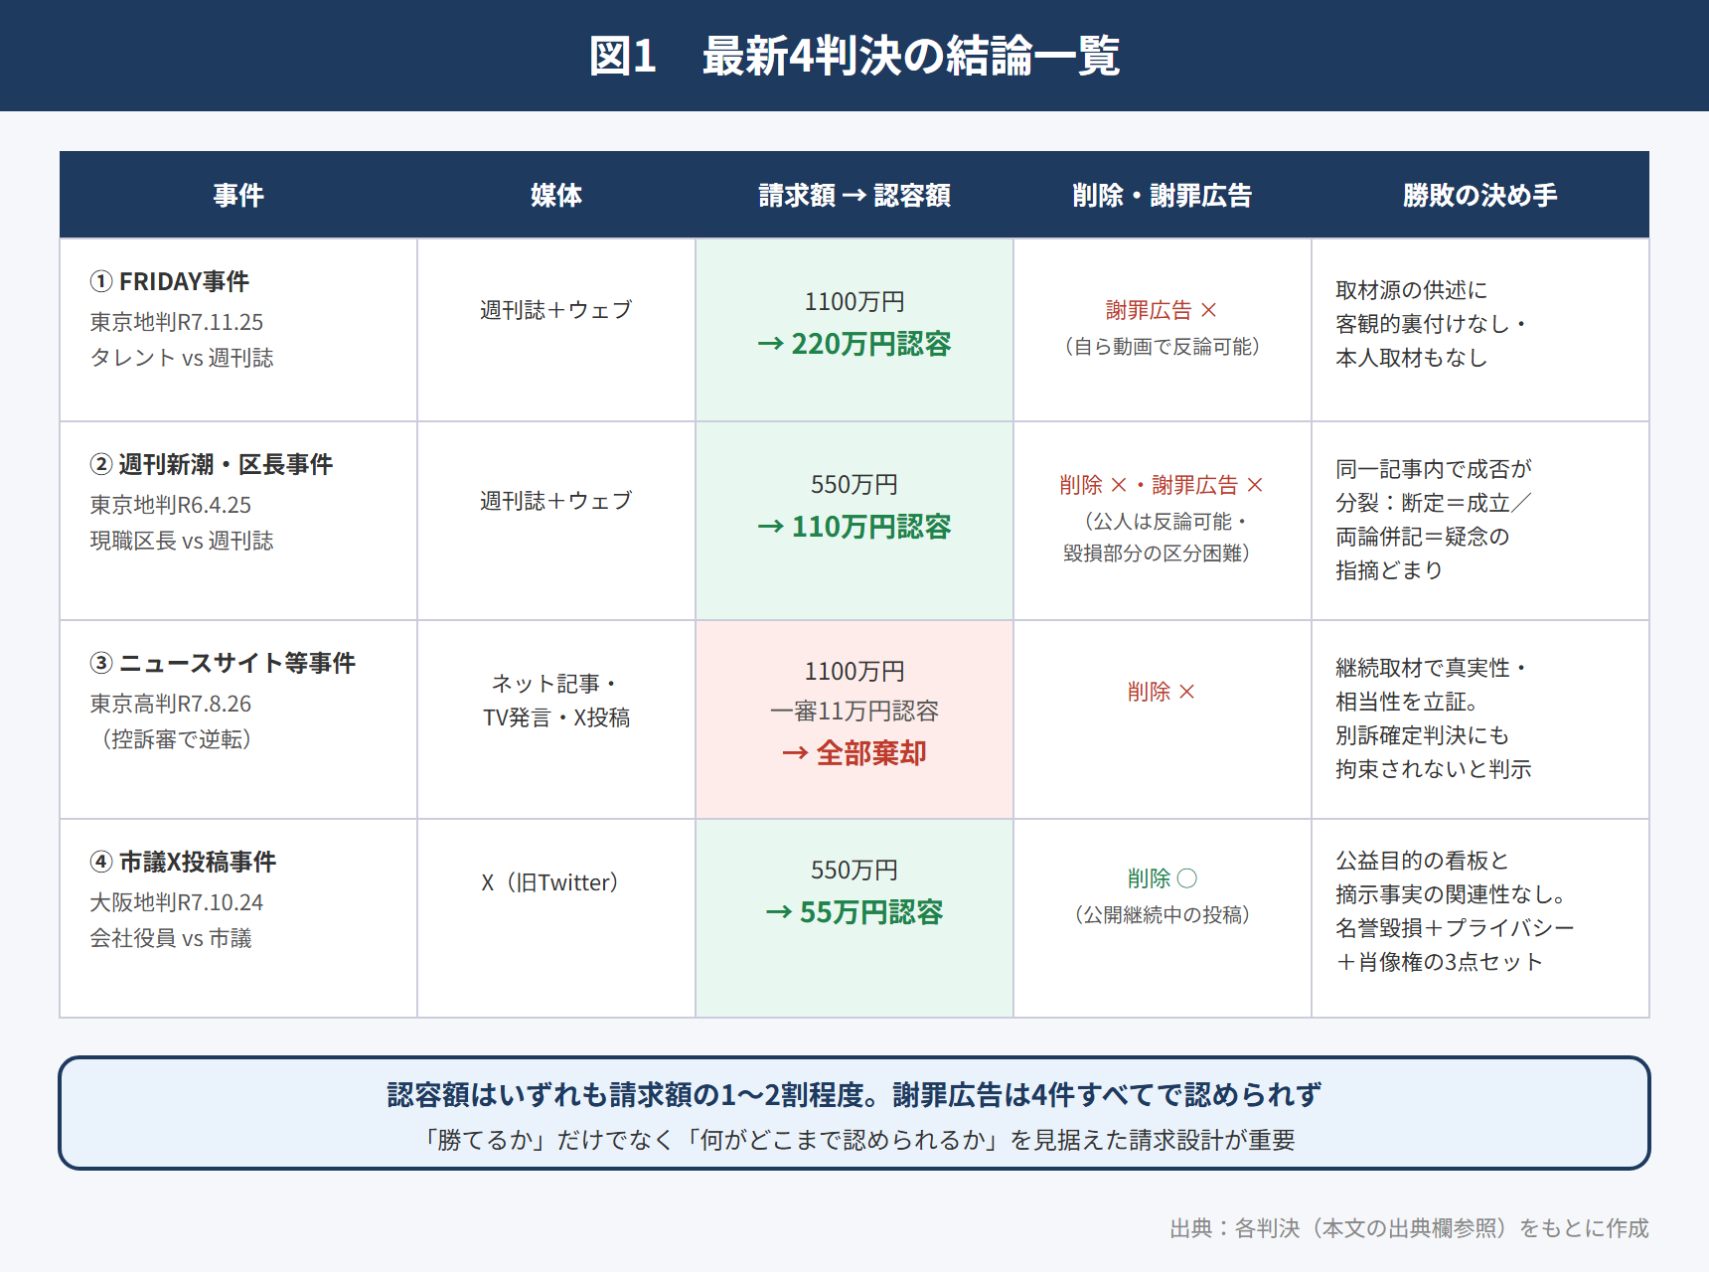
Task: Click the text +肖像権の3点セット
Action: tap(1439, 962)
